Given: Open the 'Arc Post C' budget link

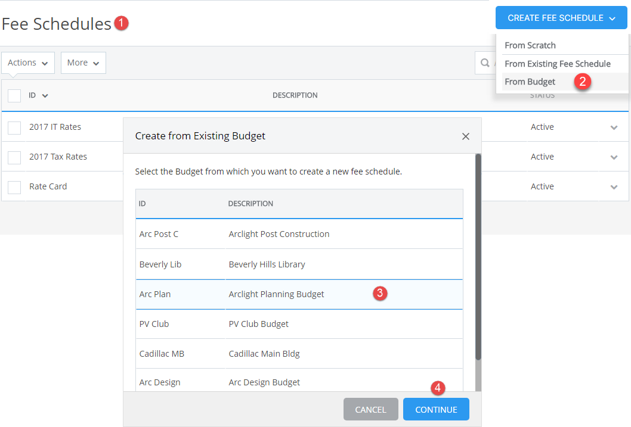Looking at the screenshot, I should point(159,234).
